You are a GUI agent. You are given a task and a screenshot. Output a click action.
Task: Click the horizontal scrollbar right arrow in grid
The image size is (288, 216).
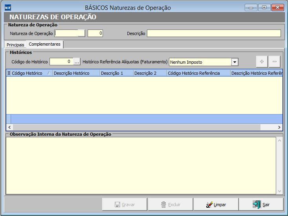pyautogui.click(x=279, y=127)
